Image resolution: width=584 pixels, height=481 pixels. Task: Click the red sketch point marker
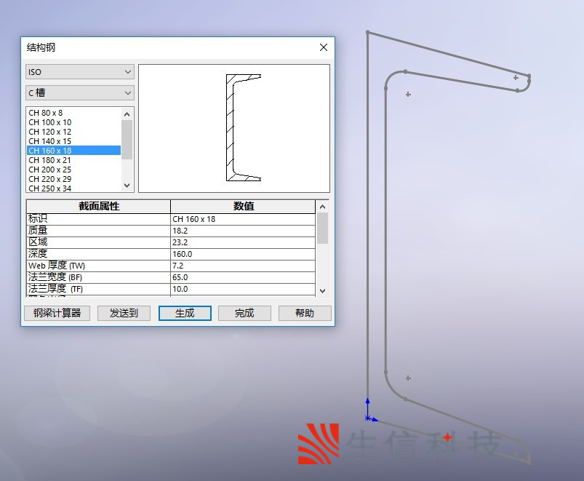pyautogui.click(x=449, y=439)
